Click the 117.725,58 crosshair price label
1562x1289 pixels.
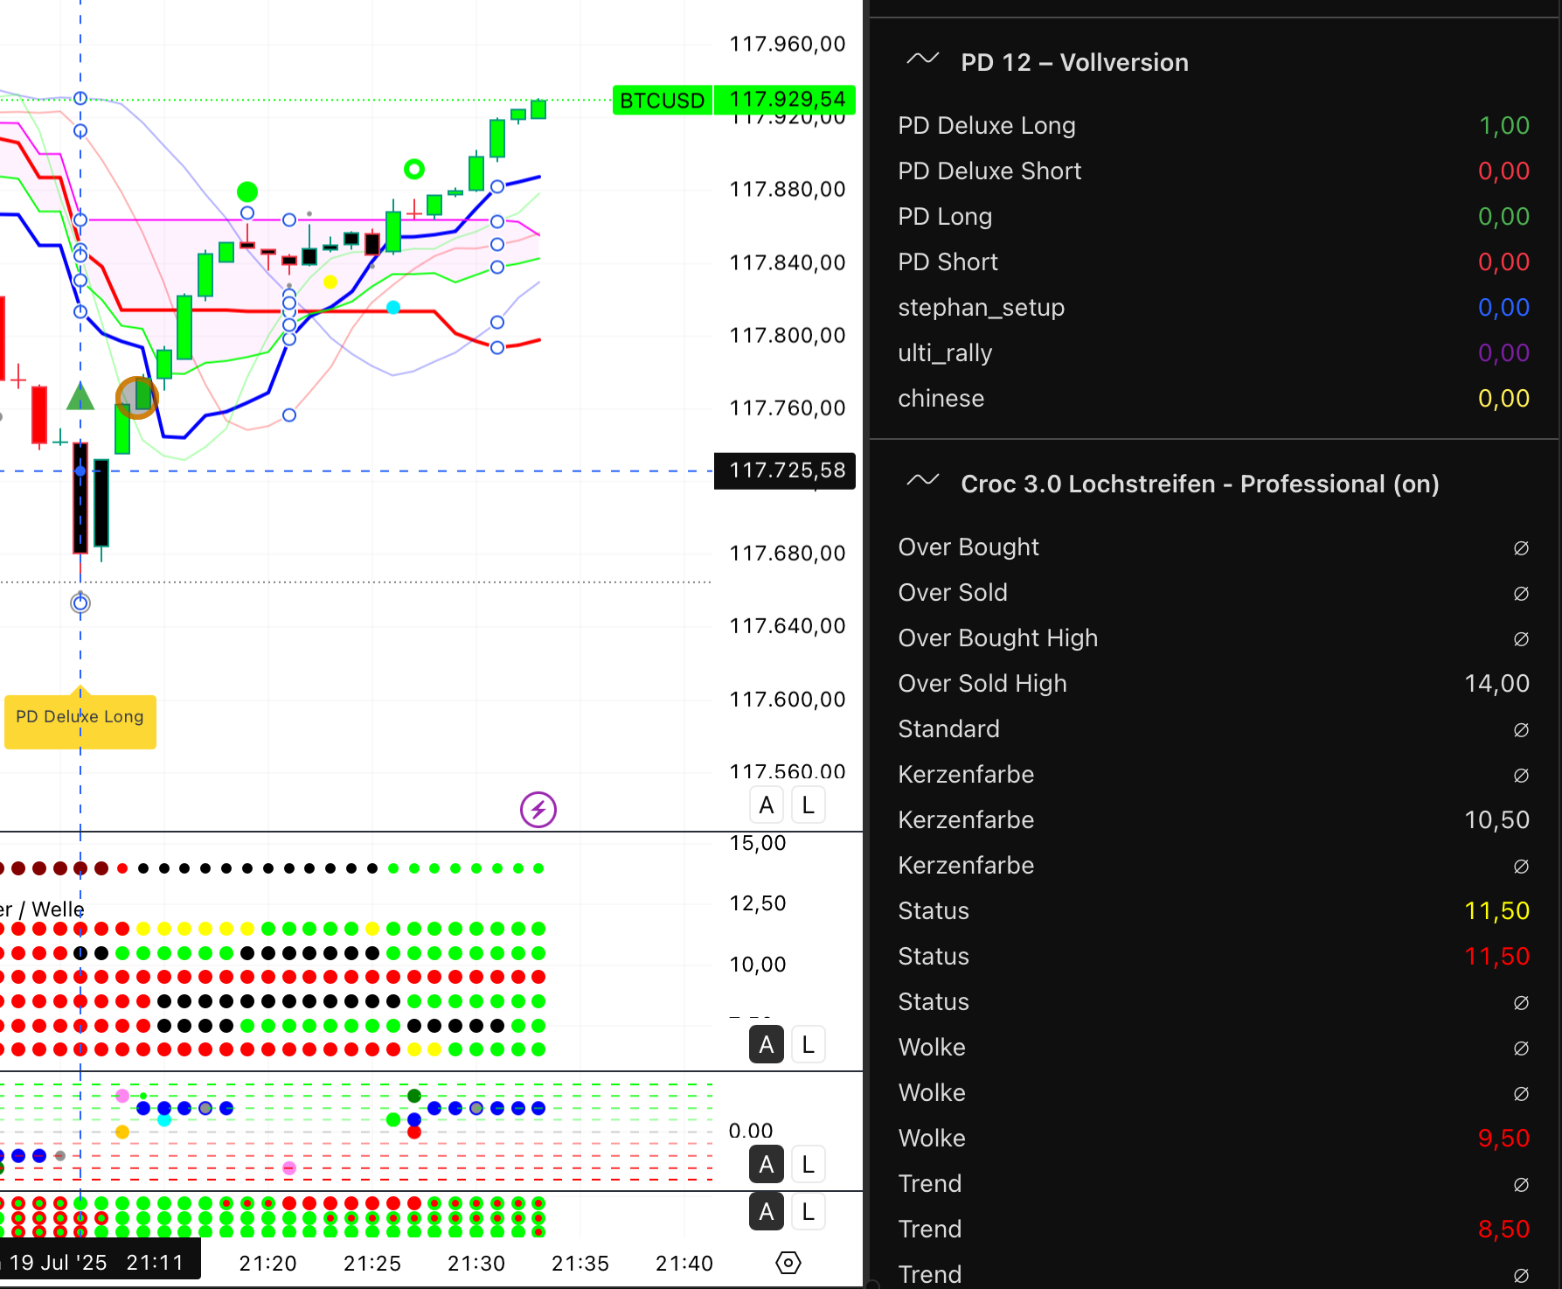[x=786, y=471]
